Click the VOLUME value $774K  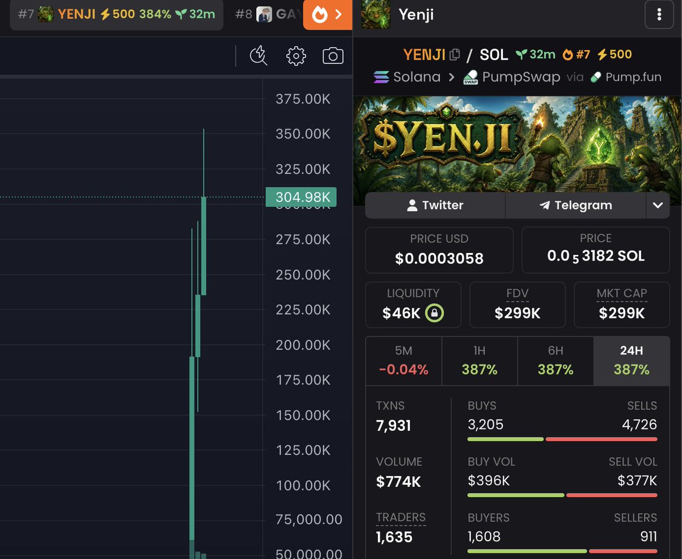click(399, 482)
